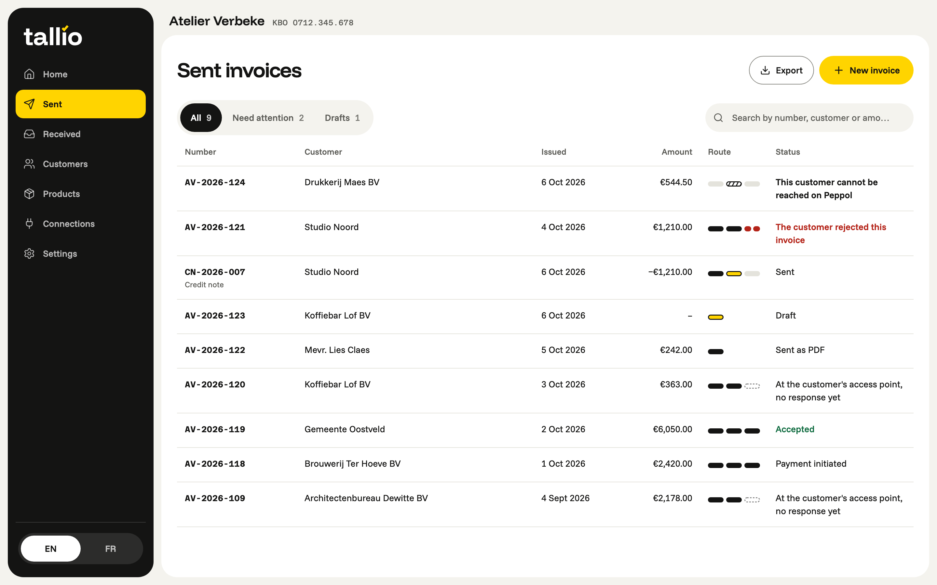Viewport: 937px width, 585px height.
Task: Open Received in sidebar
Action: pos(81,134)
